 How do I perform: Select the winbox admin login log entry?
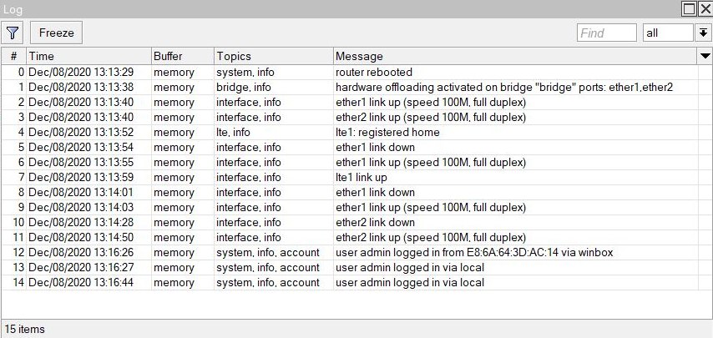pos(350,252)
